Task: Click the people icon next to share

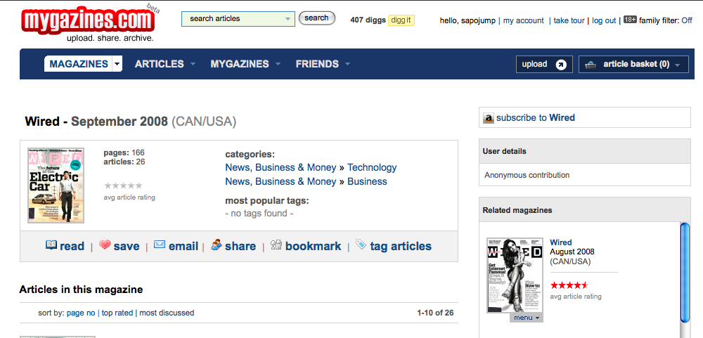Action: (217, 245)
